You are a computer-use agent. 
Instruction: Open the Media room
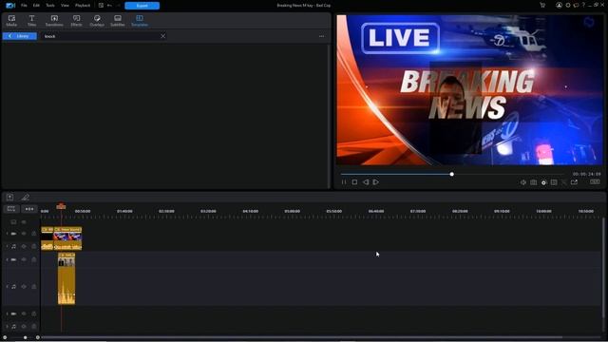(11, 21)
